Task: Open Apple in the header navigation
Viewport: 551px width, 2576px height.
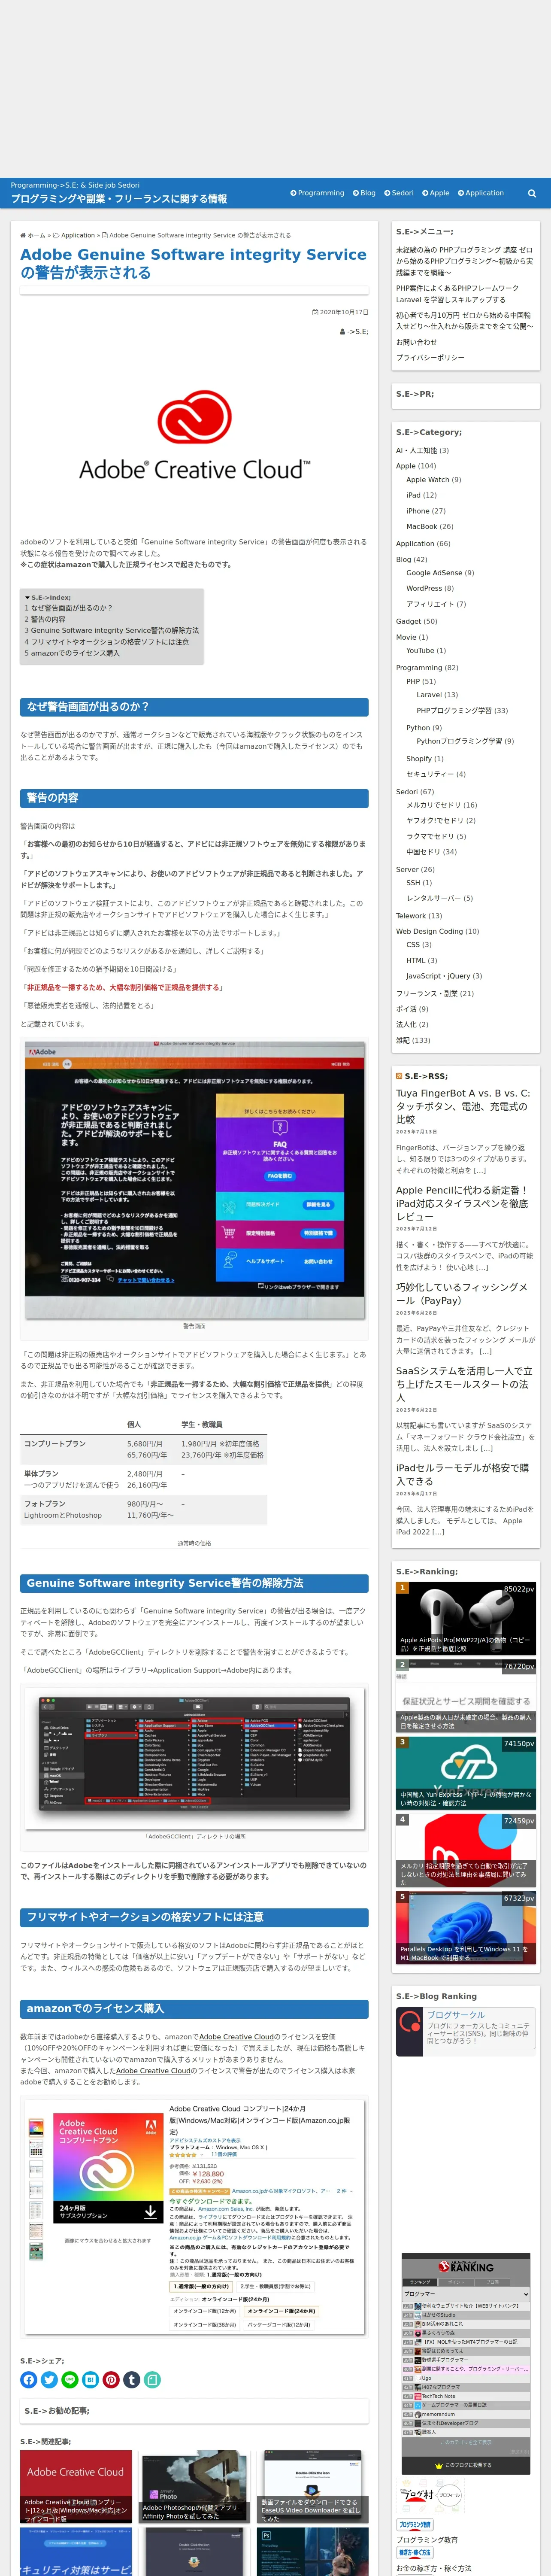Action: (x=436, y=193)
